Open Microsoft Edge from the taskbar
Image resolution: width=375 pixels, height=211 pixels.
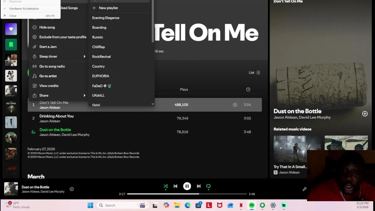pos(188,205)
